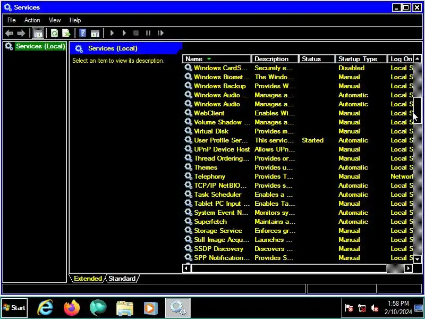Go forward with the toolbar forward arrow
Viewport: 425px width, 319px height.
tap(21, 33)
